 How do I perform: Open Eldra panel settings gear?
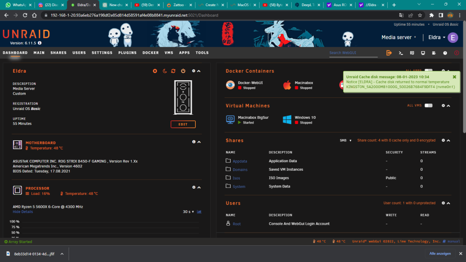[194, 71]
